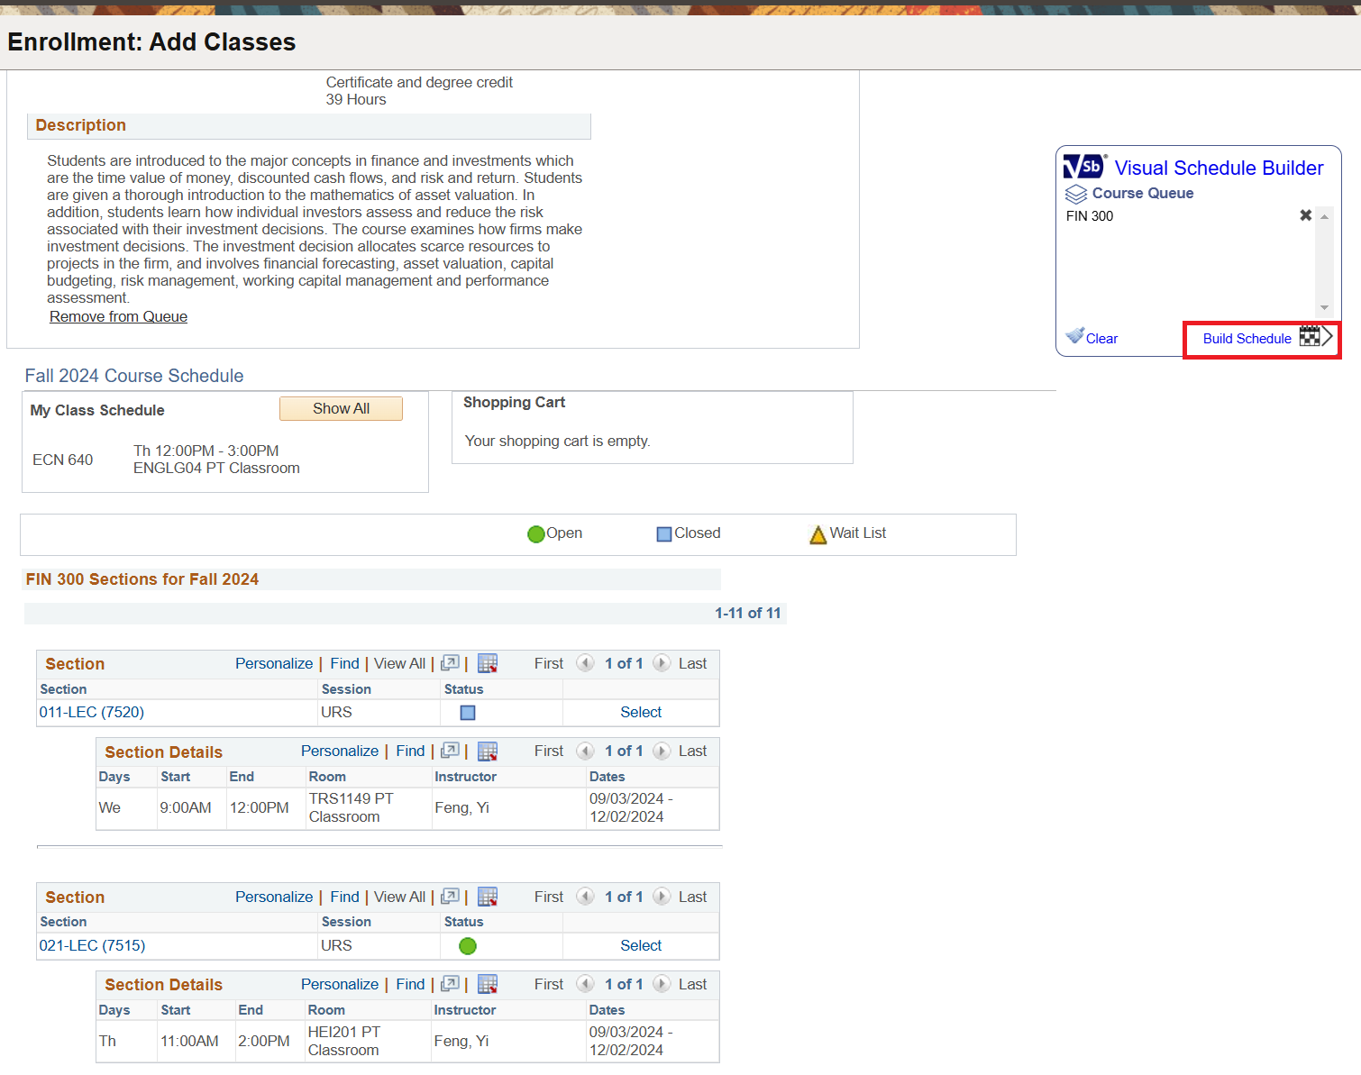
Task: Go to previous row arrow in 021-LEC Section Details
Action: [x=585, y=984]
